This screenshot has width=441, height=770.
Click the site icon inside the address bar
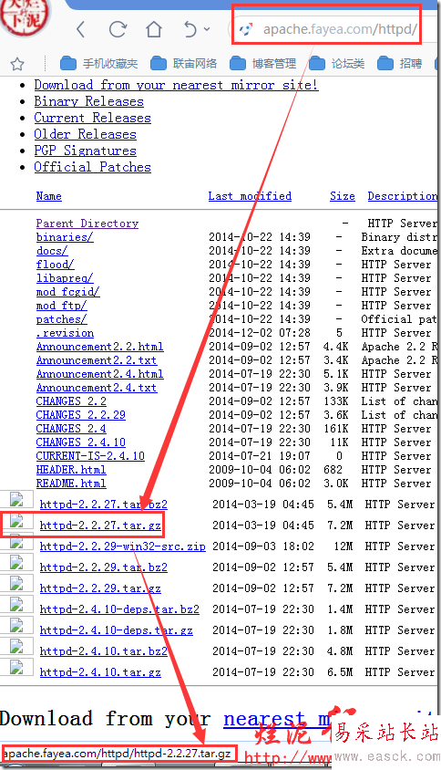click(246, 29)
